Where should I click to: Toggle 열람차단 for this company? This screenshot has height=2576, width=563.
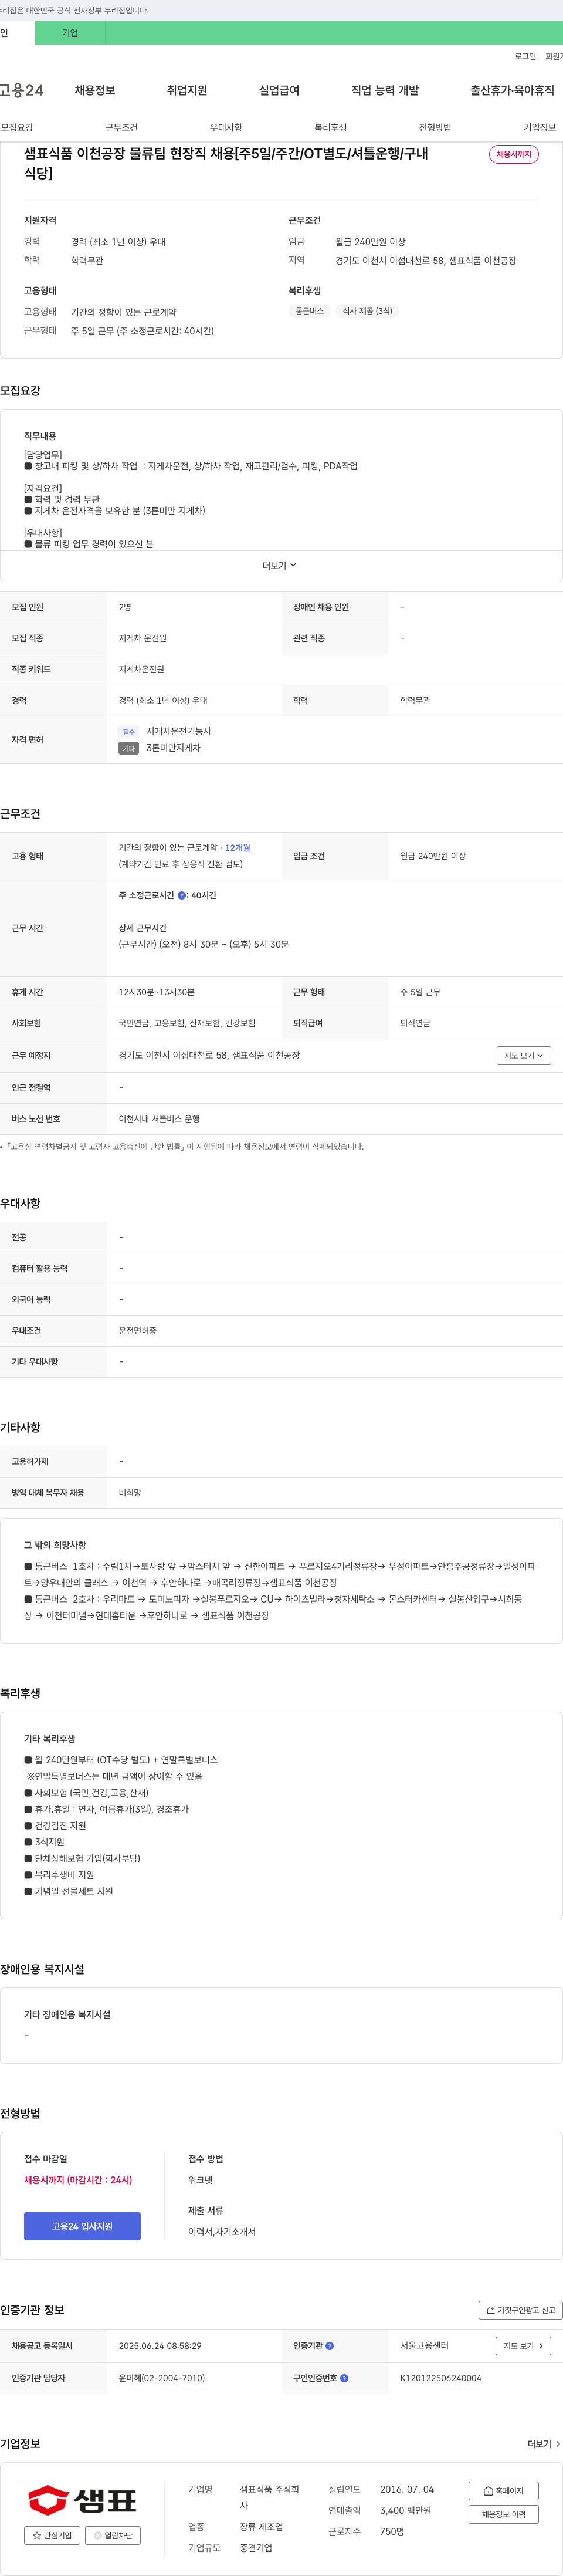pyautogui.click(x=113, y=2535)
